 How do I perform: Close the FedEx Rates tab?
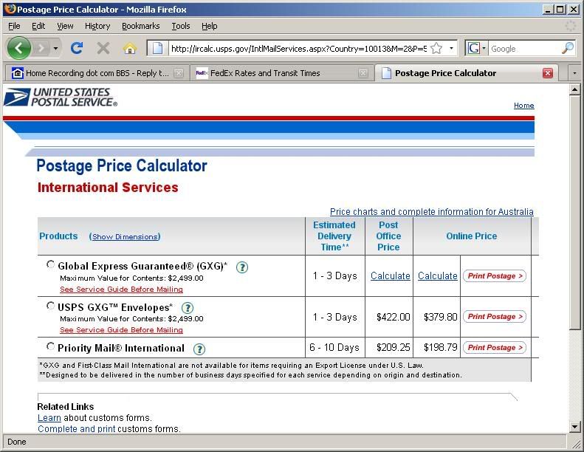click(363, 73)
